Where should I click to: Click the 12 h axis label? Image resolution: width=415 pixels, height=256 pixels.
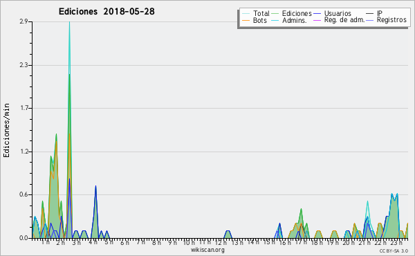click(221, 242)
